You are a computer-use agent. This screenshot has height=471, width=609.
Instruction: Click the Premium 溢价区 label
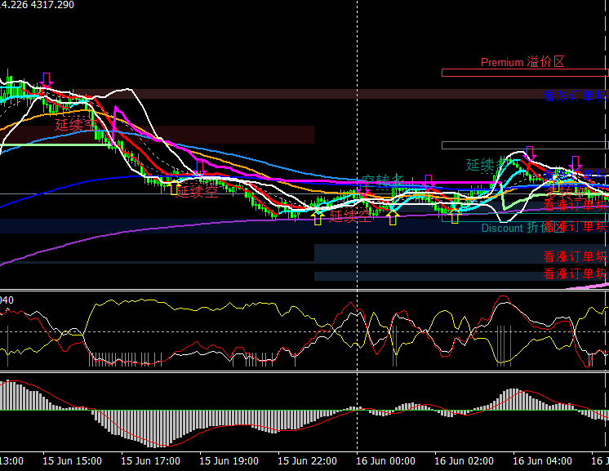tap(522, 62)
